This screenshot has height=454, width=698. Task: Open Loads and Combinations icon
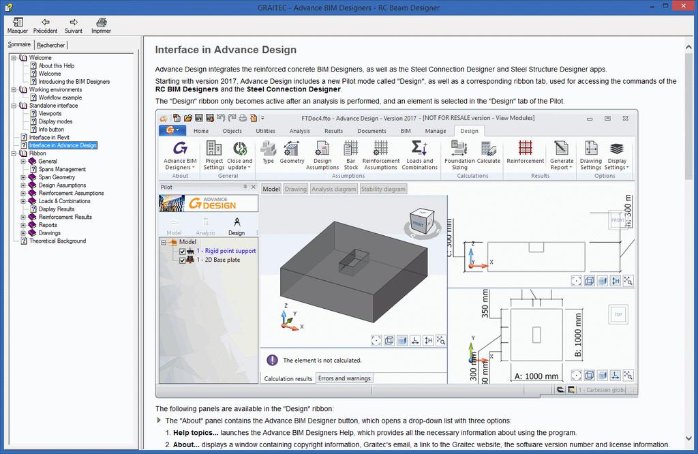pos(419,148)
